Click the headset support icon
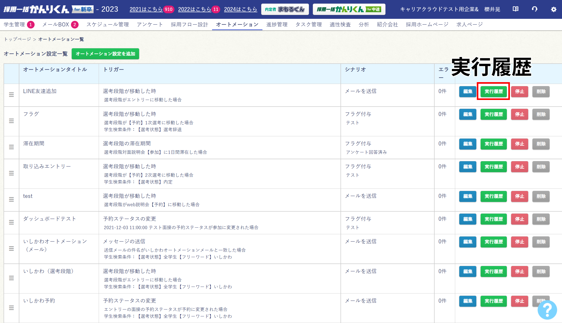This screenshot has width=562, height=323. (535, 9)
